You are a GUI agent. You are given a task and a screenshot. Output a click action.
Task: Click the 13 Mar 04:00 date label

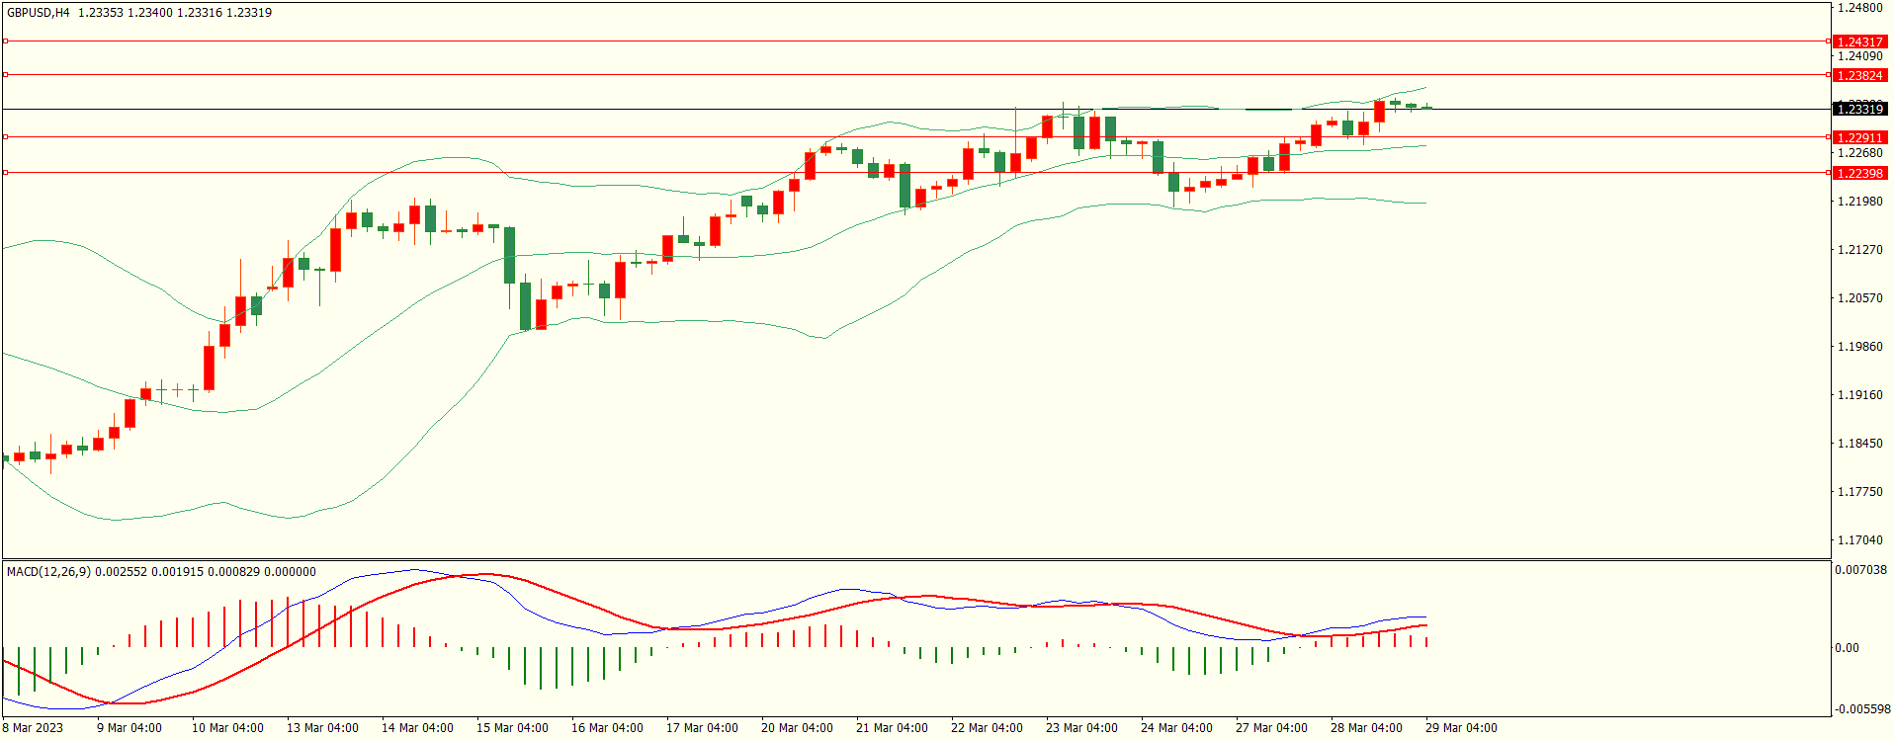click(x=322, y=728)
